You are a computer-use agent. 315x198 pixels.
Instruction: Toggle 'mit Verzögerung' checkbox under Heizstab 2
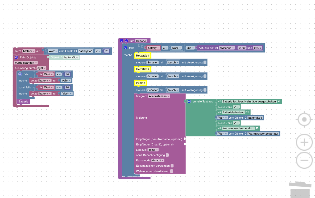click(205, 76)
